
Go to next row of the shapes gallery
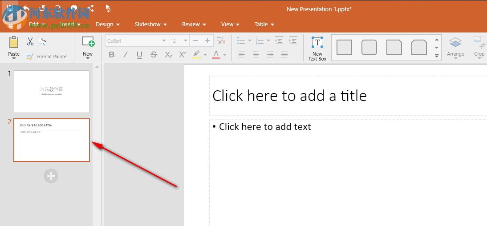pos(436,48)
